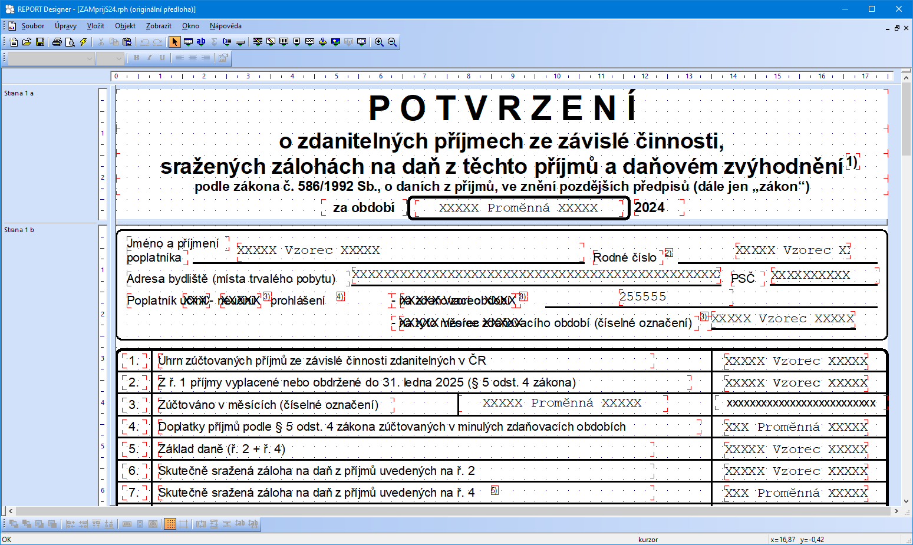Select the 'Rodné číslo' label

[x=625, y=257]
